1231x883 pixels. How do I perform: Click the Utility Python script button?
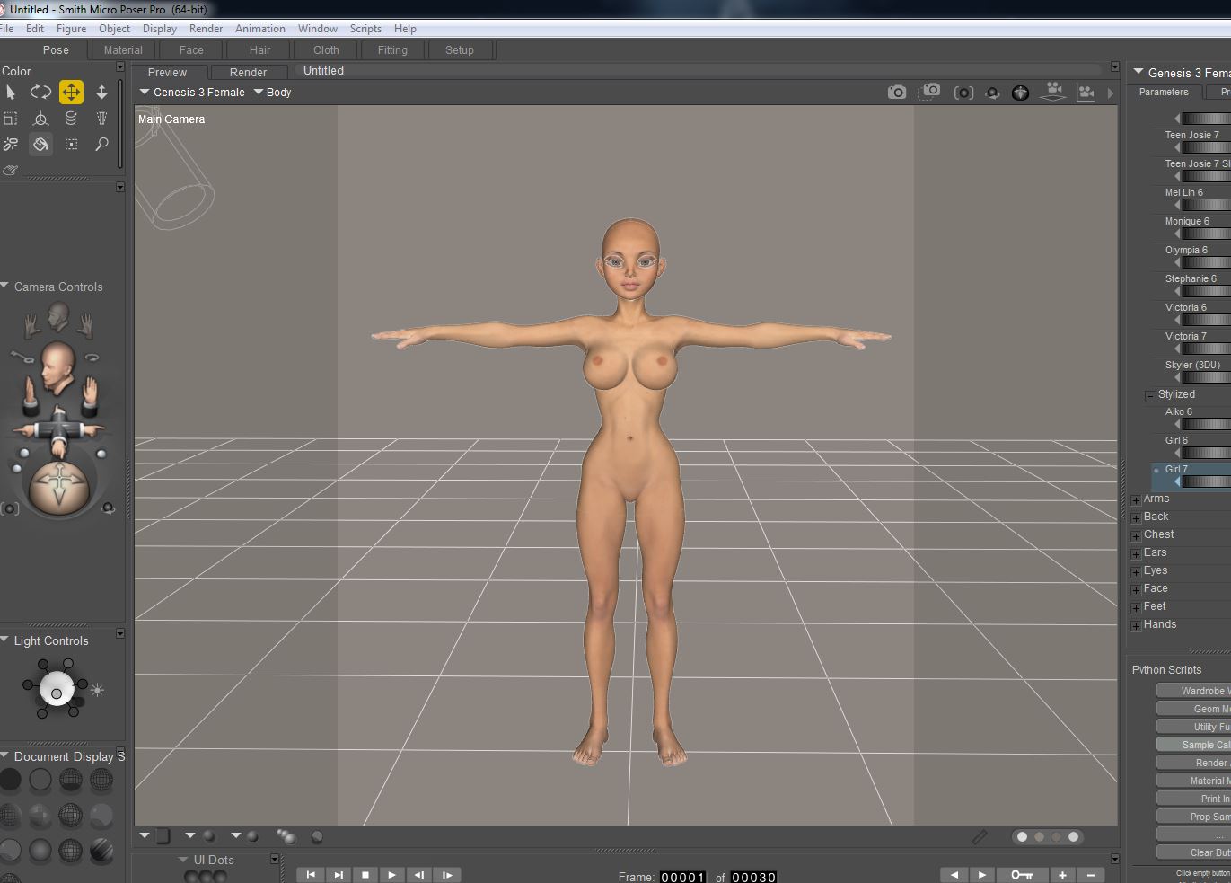[1193, 727]
